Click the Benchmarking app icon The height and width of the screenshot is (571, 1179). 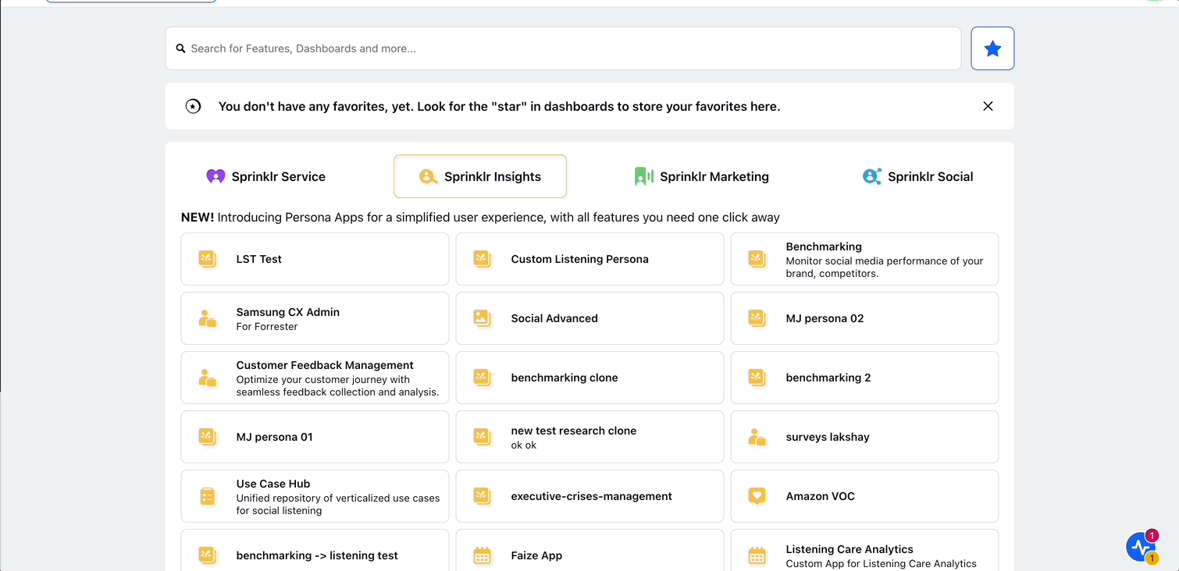tap(757, 259)
